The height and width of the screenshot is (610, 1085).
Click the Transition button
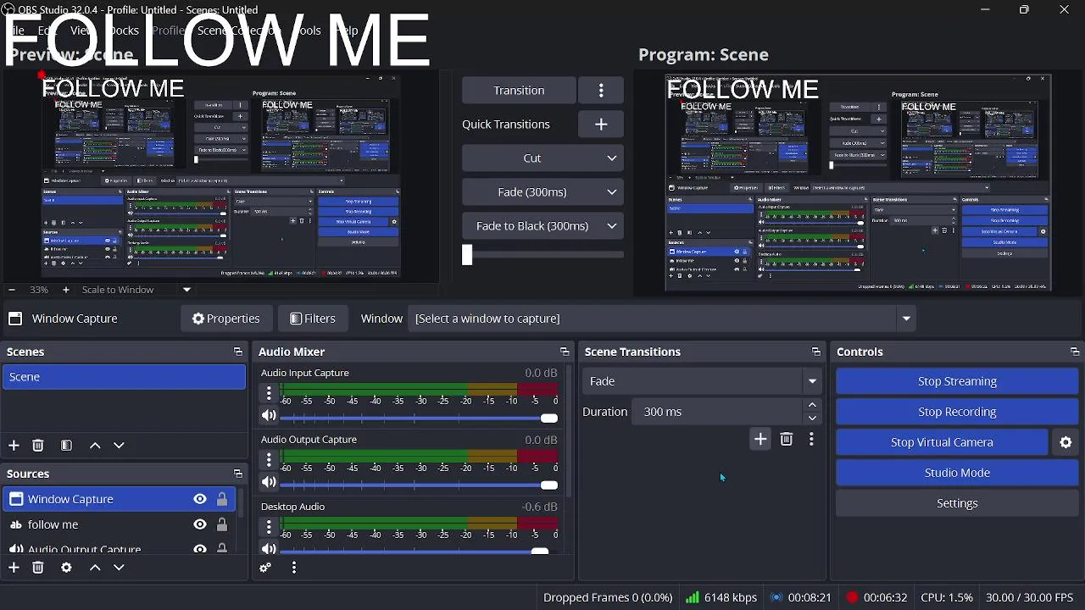pos(519,91)
